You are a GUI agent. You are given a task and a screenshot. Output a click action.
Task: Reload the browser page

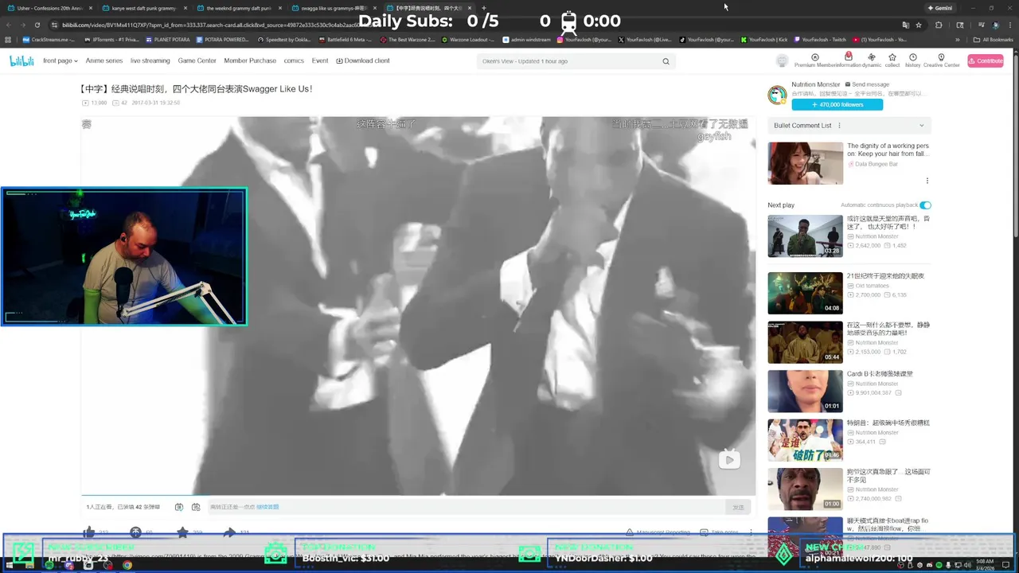[37, 25]
